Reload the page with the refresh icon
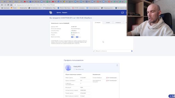This screenshot has width=175, height=98. click(x=8, y=5)
